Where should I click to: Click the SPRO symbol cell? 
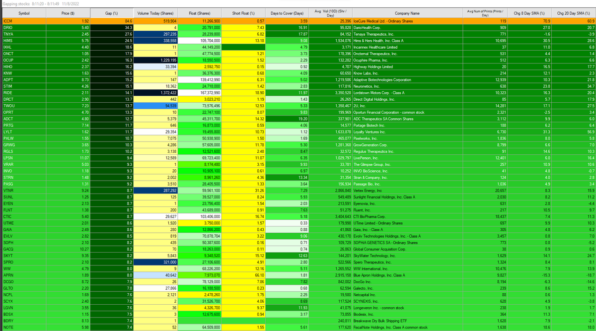coord(24,262)
